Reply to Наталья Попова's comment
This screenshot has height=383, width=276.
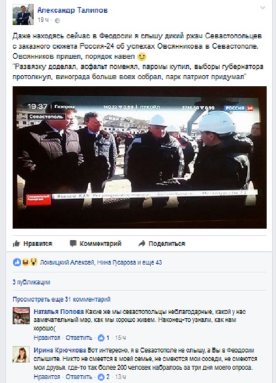coord(79,338)
